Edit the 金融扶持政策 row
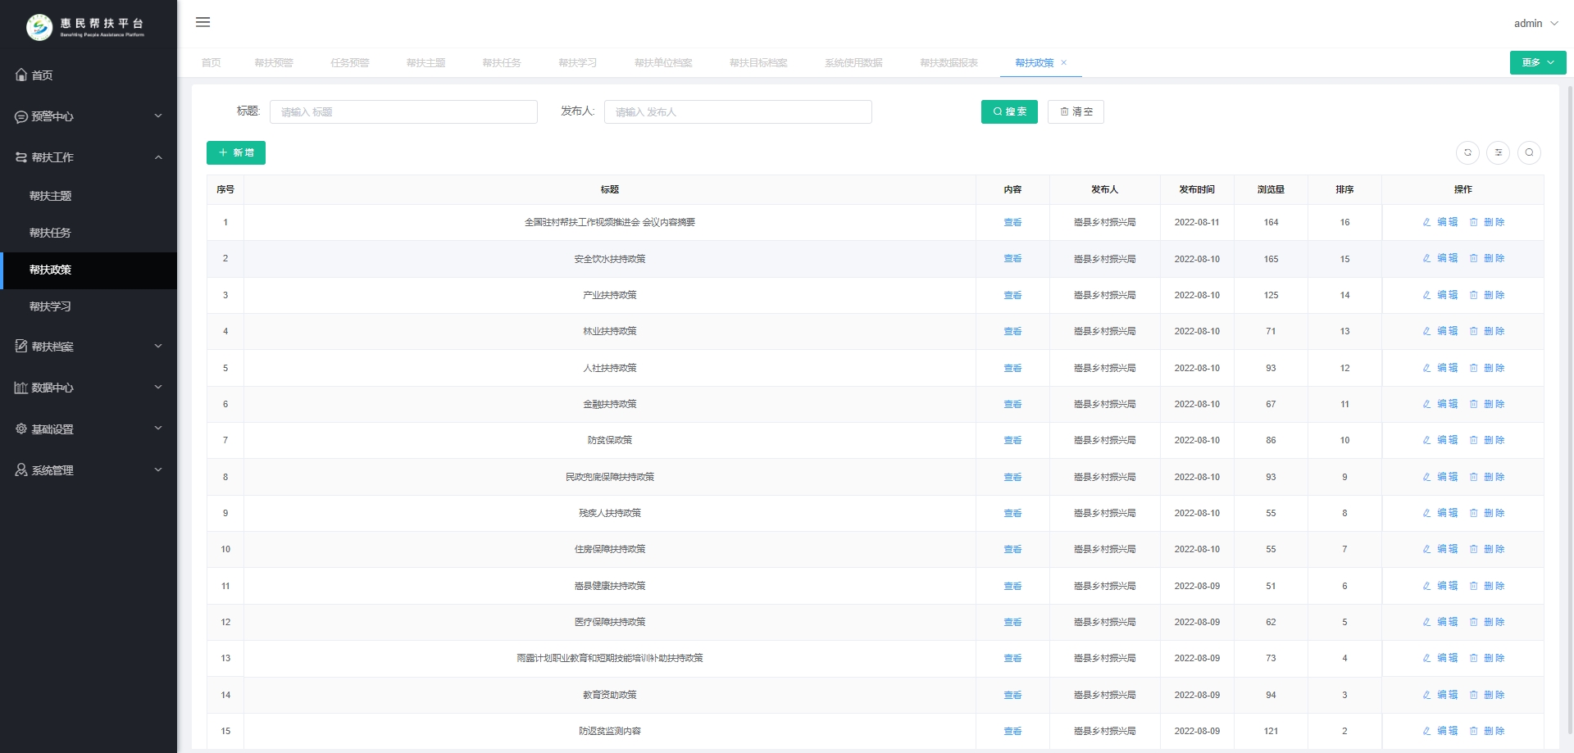The image size is (1574, 753). (1440, 404)
